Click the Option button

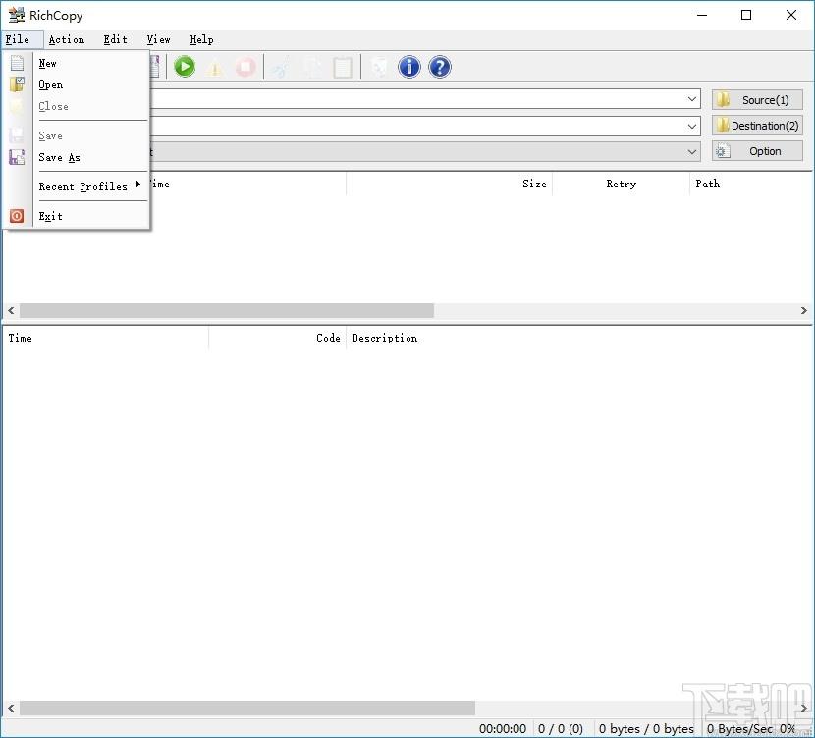point(757,151)
